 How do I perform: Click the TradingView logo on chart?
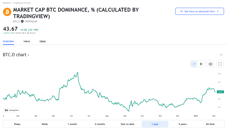point(11,110)
